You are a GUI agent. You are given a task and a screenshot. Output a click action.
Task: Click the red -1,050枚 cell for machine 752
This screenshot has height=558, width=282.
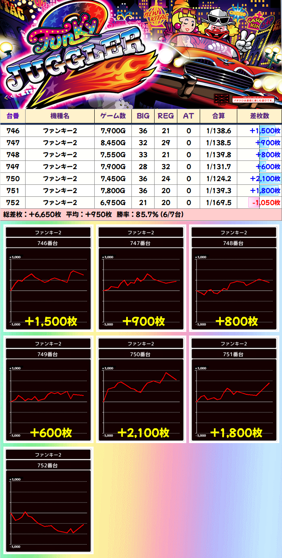tap(264, 203)
